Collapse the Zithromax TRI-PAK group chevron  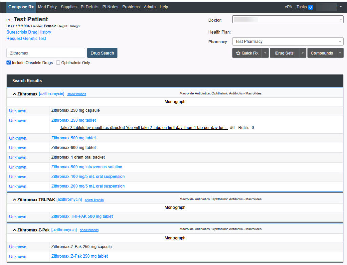pos(14,200)
